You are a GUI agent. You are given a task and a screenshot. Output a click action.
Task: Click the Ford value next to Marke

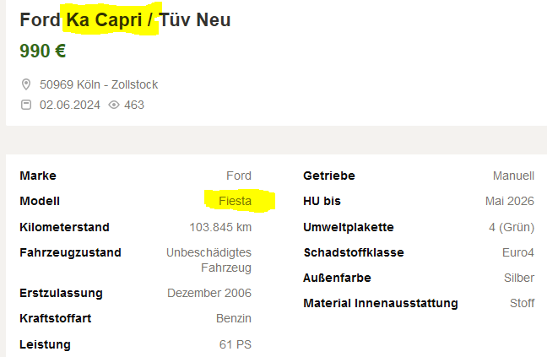239,176
